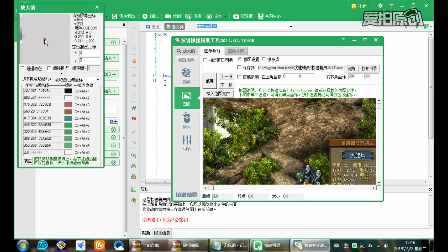Click the eye icon in editor sidebar
The width and height of the screenshot is (448, 252).
coord(134,200)
